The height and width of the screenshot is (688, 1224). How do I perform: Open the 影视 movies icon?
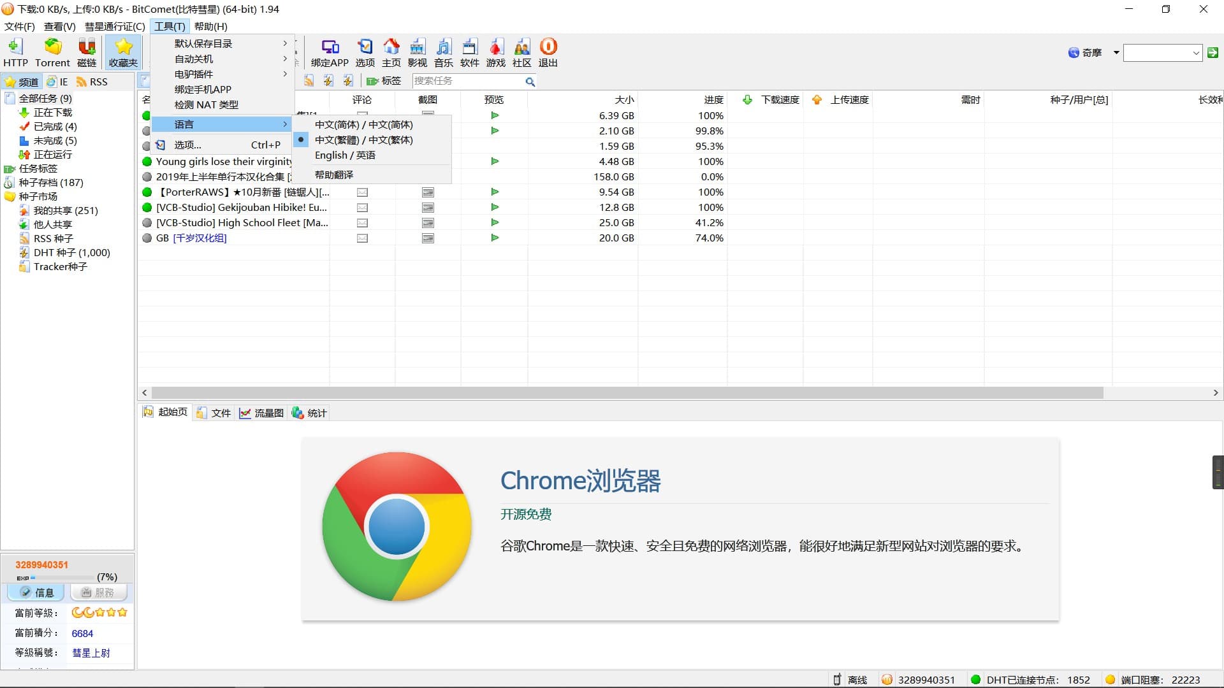point(417,52)
